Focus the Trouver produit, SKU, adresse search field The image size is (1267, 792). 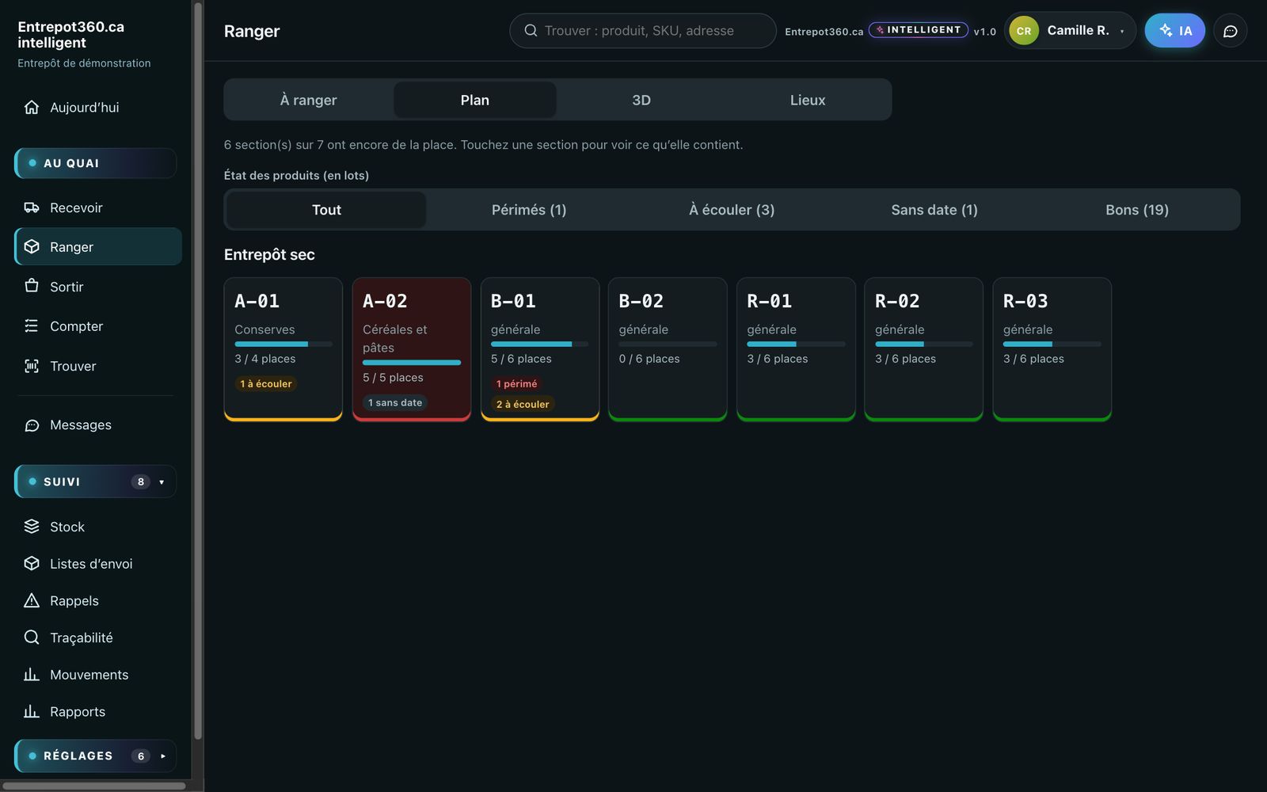643,31
